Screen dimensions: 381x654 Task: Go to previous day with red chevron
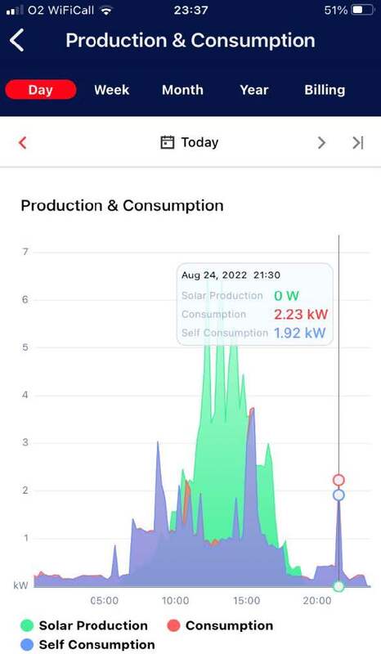click(23, 142)
